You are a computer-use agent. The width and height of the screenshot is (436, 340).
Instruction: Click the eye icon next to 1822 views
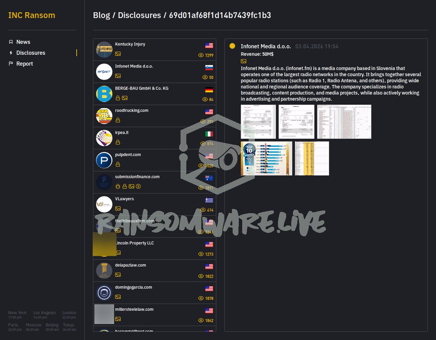click(201, 277)
